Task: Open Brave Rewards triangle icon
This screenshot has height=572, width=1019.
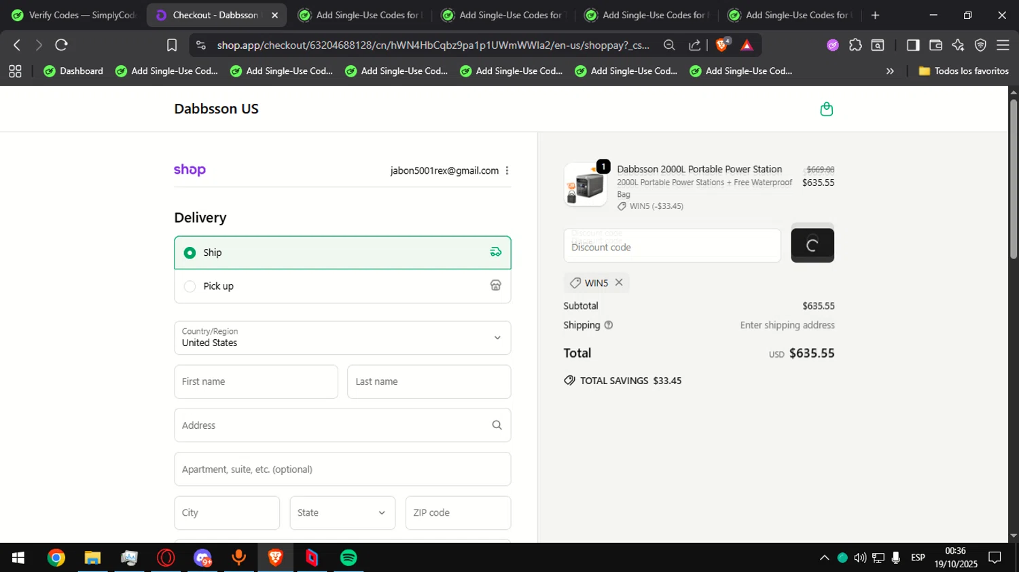Action: tap(747, 45)
